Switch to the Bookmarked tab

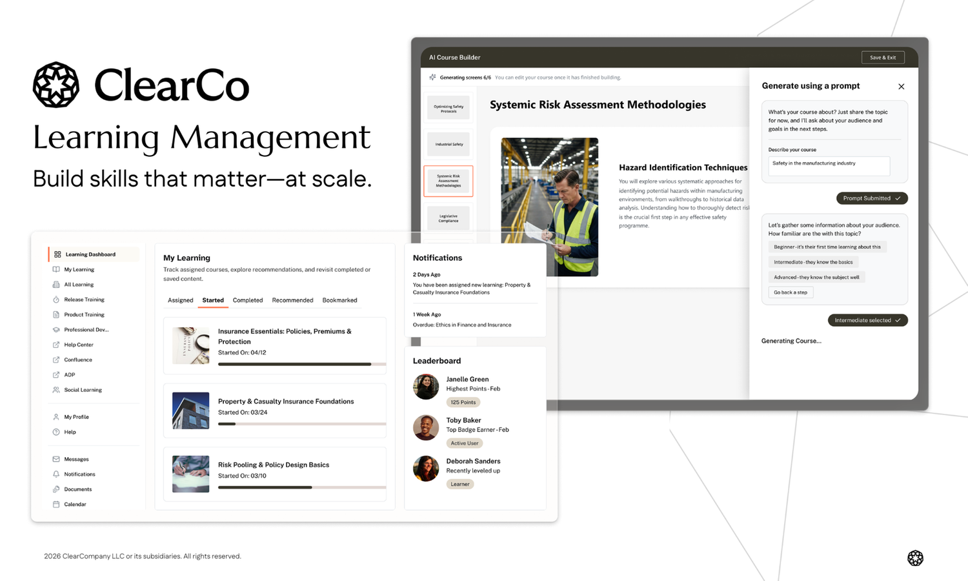coord(339,300)
